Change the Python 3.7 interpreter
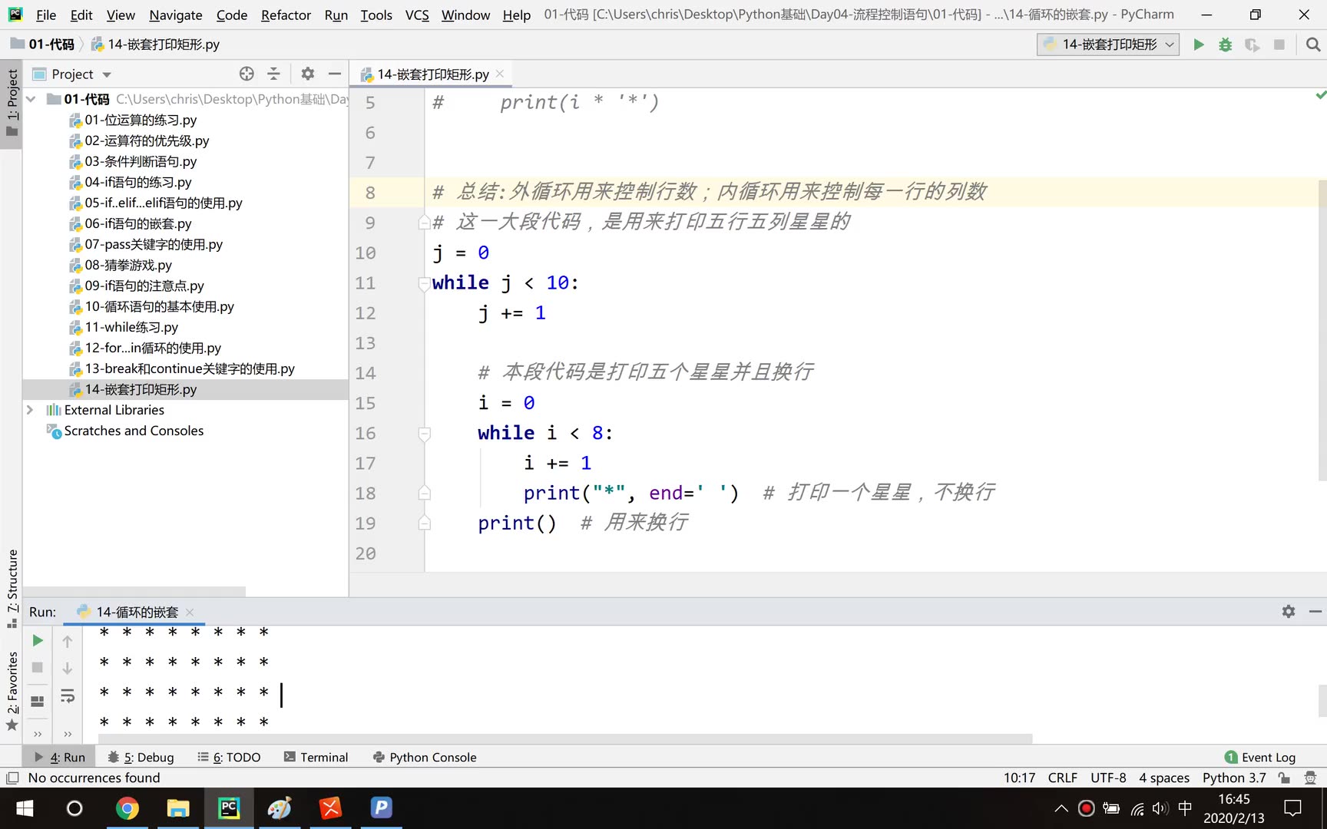 point(1234,778)
